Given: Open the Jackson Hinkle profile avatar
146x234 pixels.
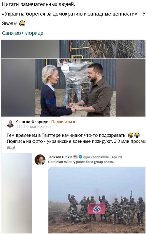Looking at the screenshot, I should [40, 160].
